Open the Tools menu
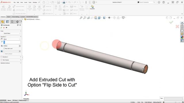 coord(30,2)
